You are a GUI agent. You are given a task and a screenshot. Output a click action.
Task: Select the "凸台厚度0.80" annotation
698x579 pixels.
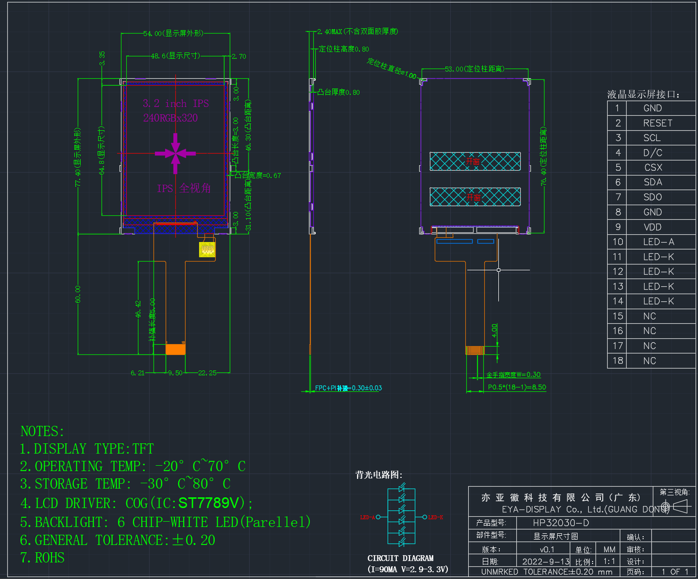click(x=339, y=92)
